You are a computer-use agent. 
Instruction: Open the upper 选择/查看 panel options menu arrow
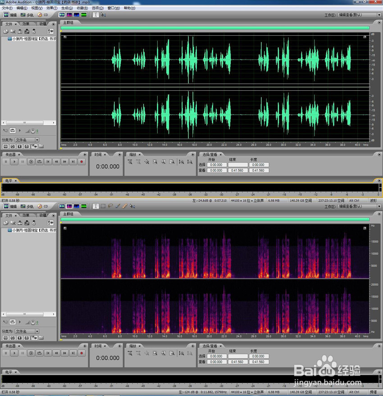(x=379, y=154)
